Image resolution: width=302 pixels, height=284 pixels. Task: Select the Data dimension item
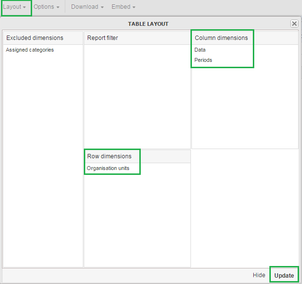click(200, 50)
